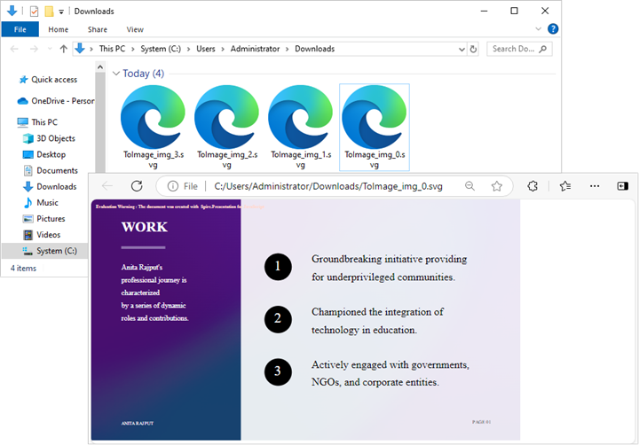Click the Explorer forward arrow
The height and width of the screenshot is (445, 639).
point(35,49)
